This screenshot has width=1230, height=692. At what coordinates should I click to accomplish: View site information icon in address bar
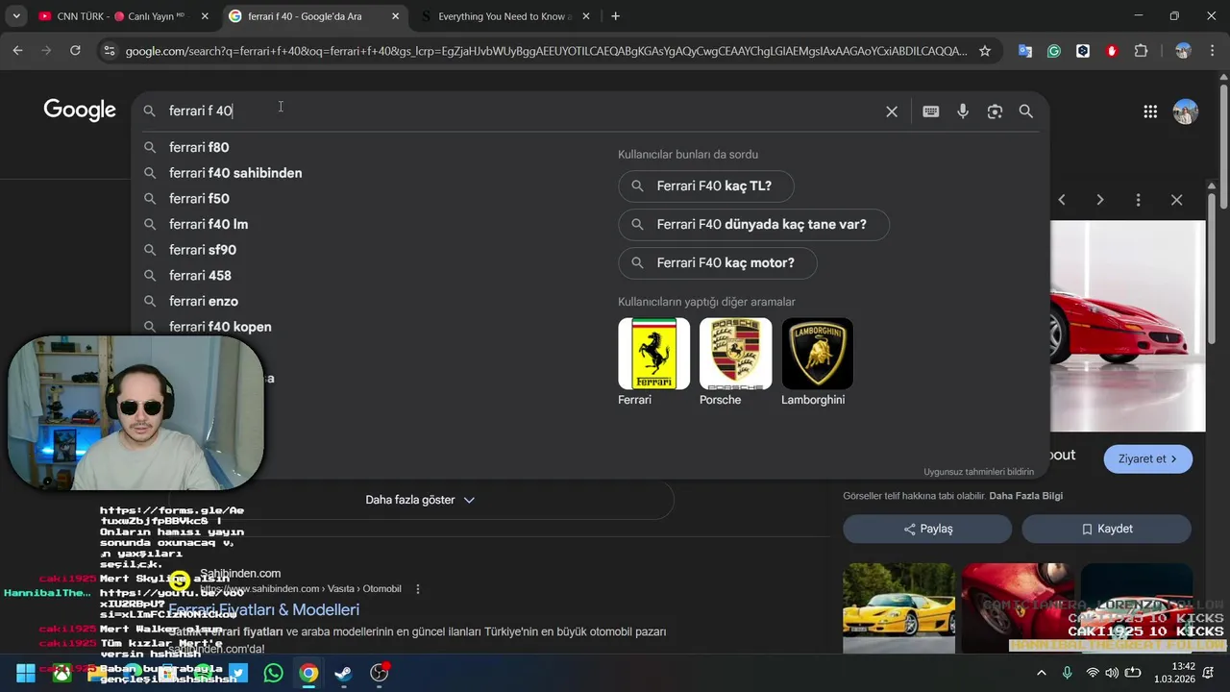tap(109, 51)
